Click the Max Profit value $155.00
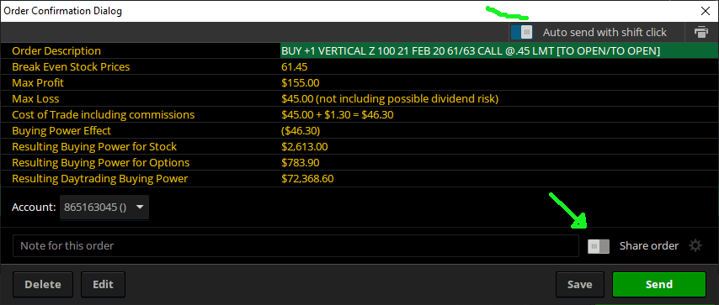The image size is (719, 305). point(301,83)
